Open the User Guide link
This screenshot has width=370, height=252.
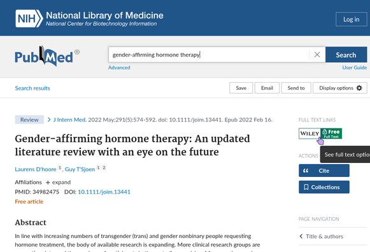(x=355, y=67)
